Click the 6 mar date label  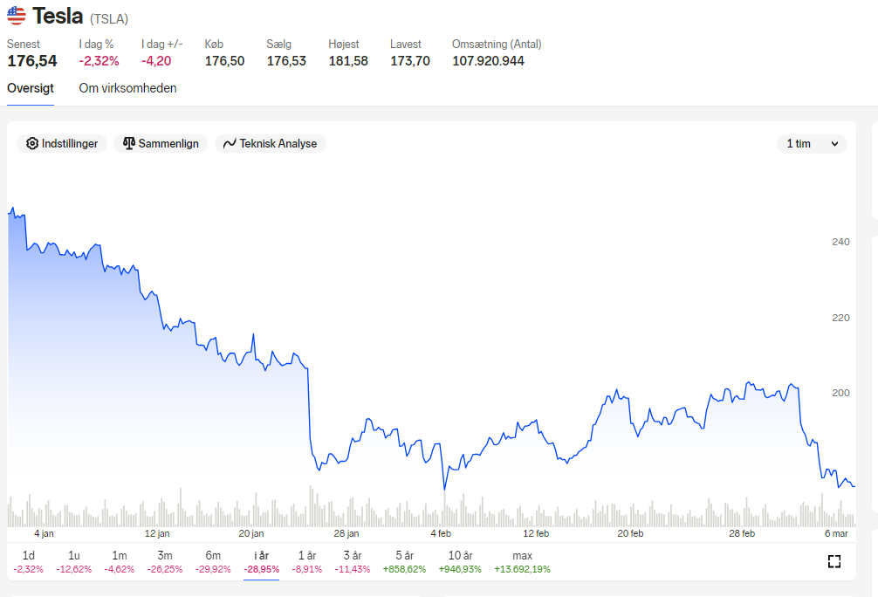coord(836,533)
